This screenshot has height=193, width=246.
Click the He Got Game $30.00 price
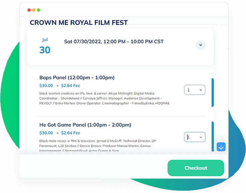click(x=46, y=133)
